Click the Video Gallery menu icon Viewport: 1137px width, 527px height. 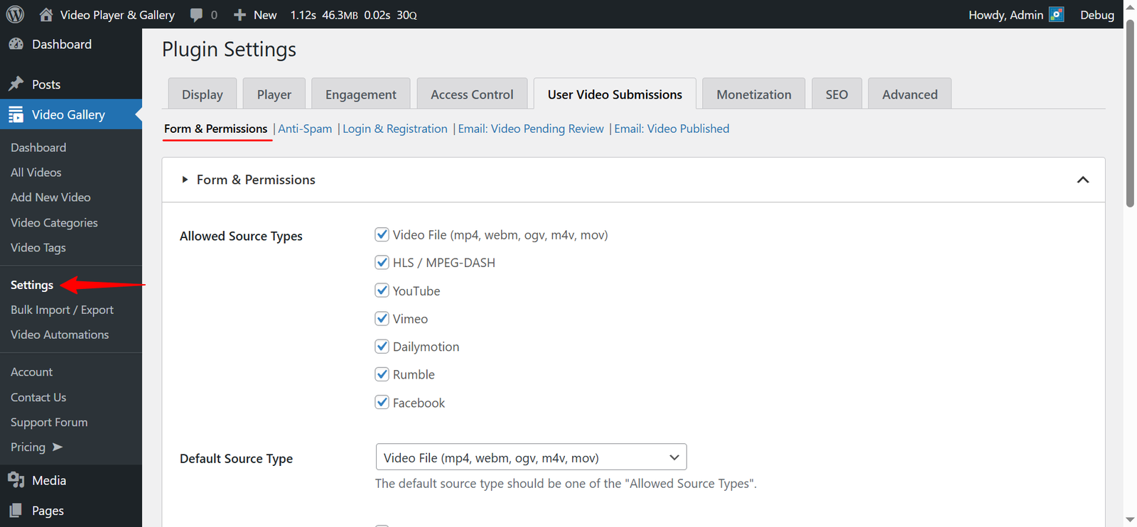point(16,114)
